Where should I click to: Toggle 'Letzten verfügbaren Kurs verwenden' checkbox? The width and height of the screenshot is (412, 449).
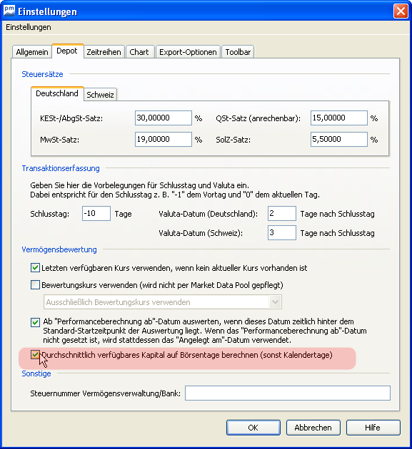coord(35,268)
